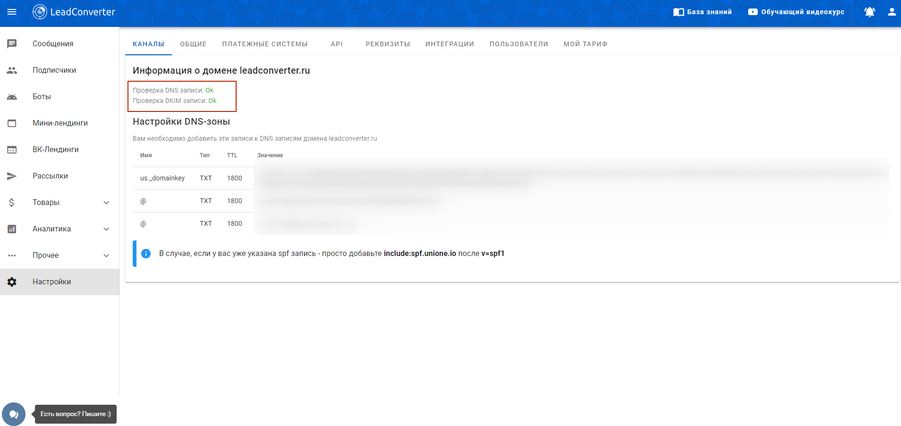The height and width of the screenshot is (426, 901).
Task: Click the Подписчики people icon
Action: [12, 70]
